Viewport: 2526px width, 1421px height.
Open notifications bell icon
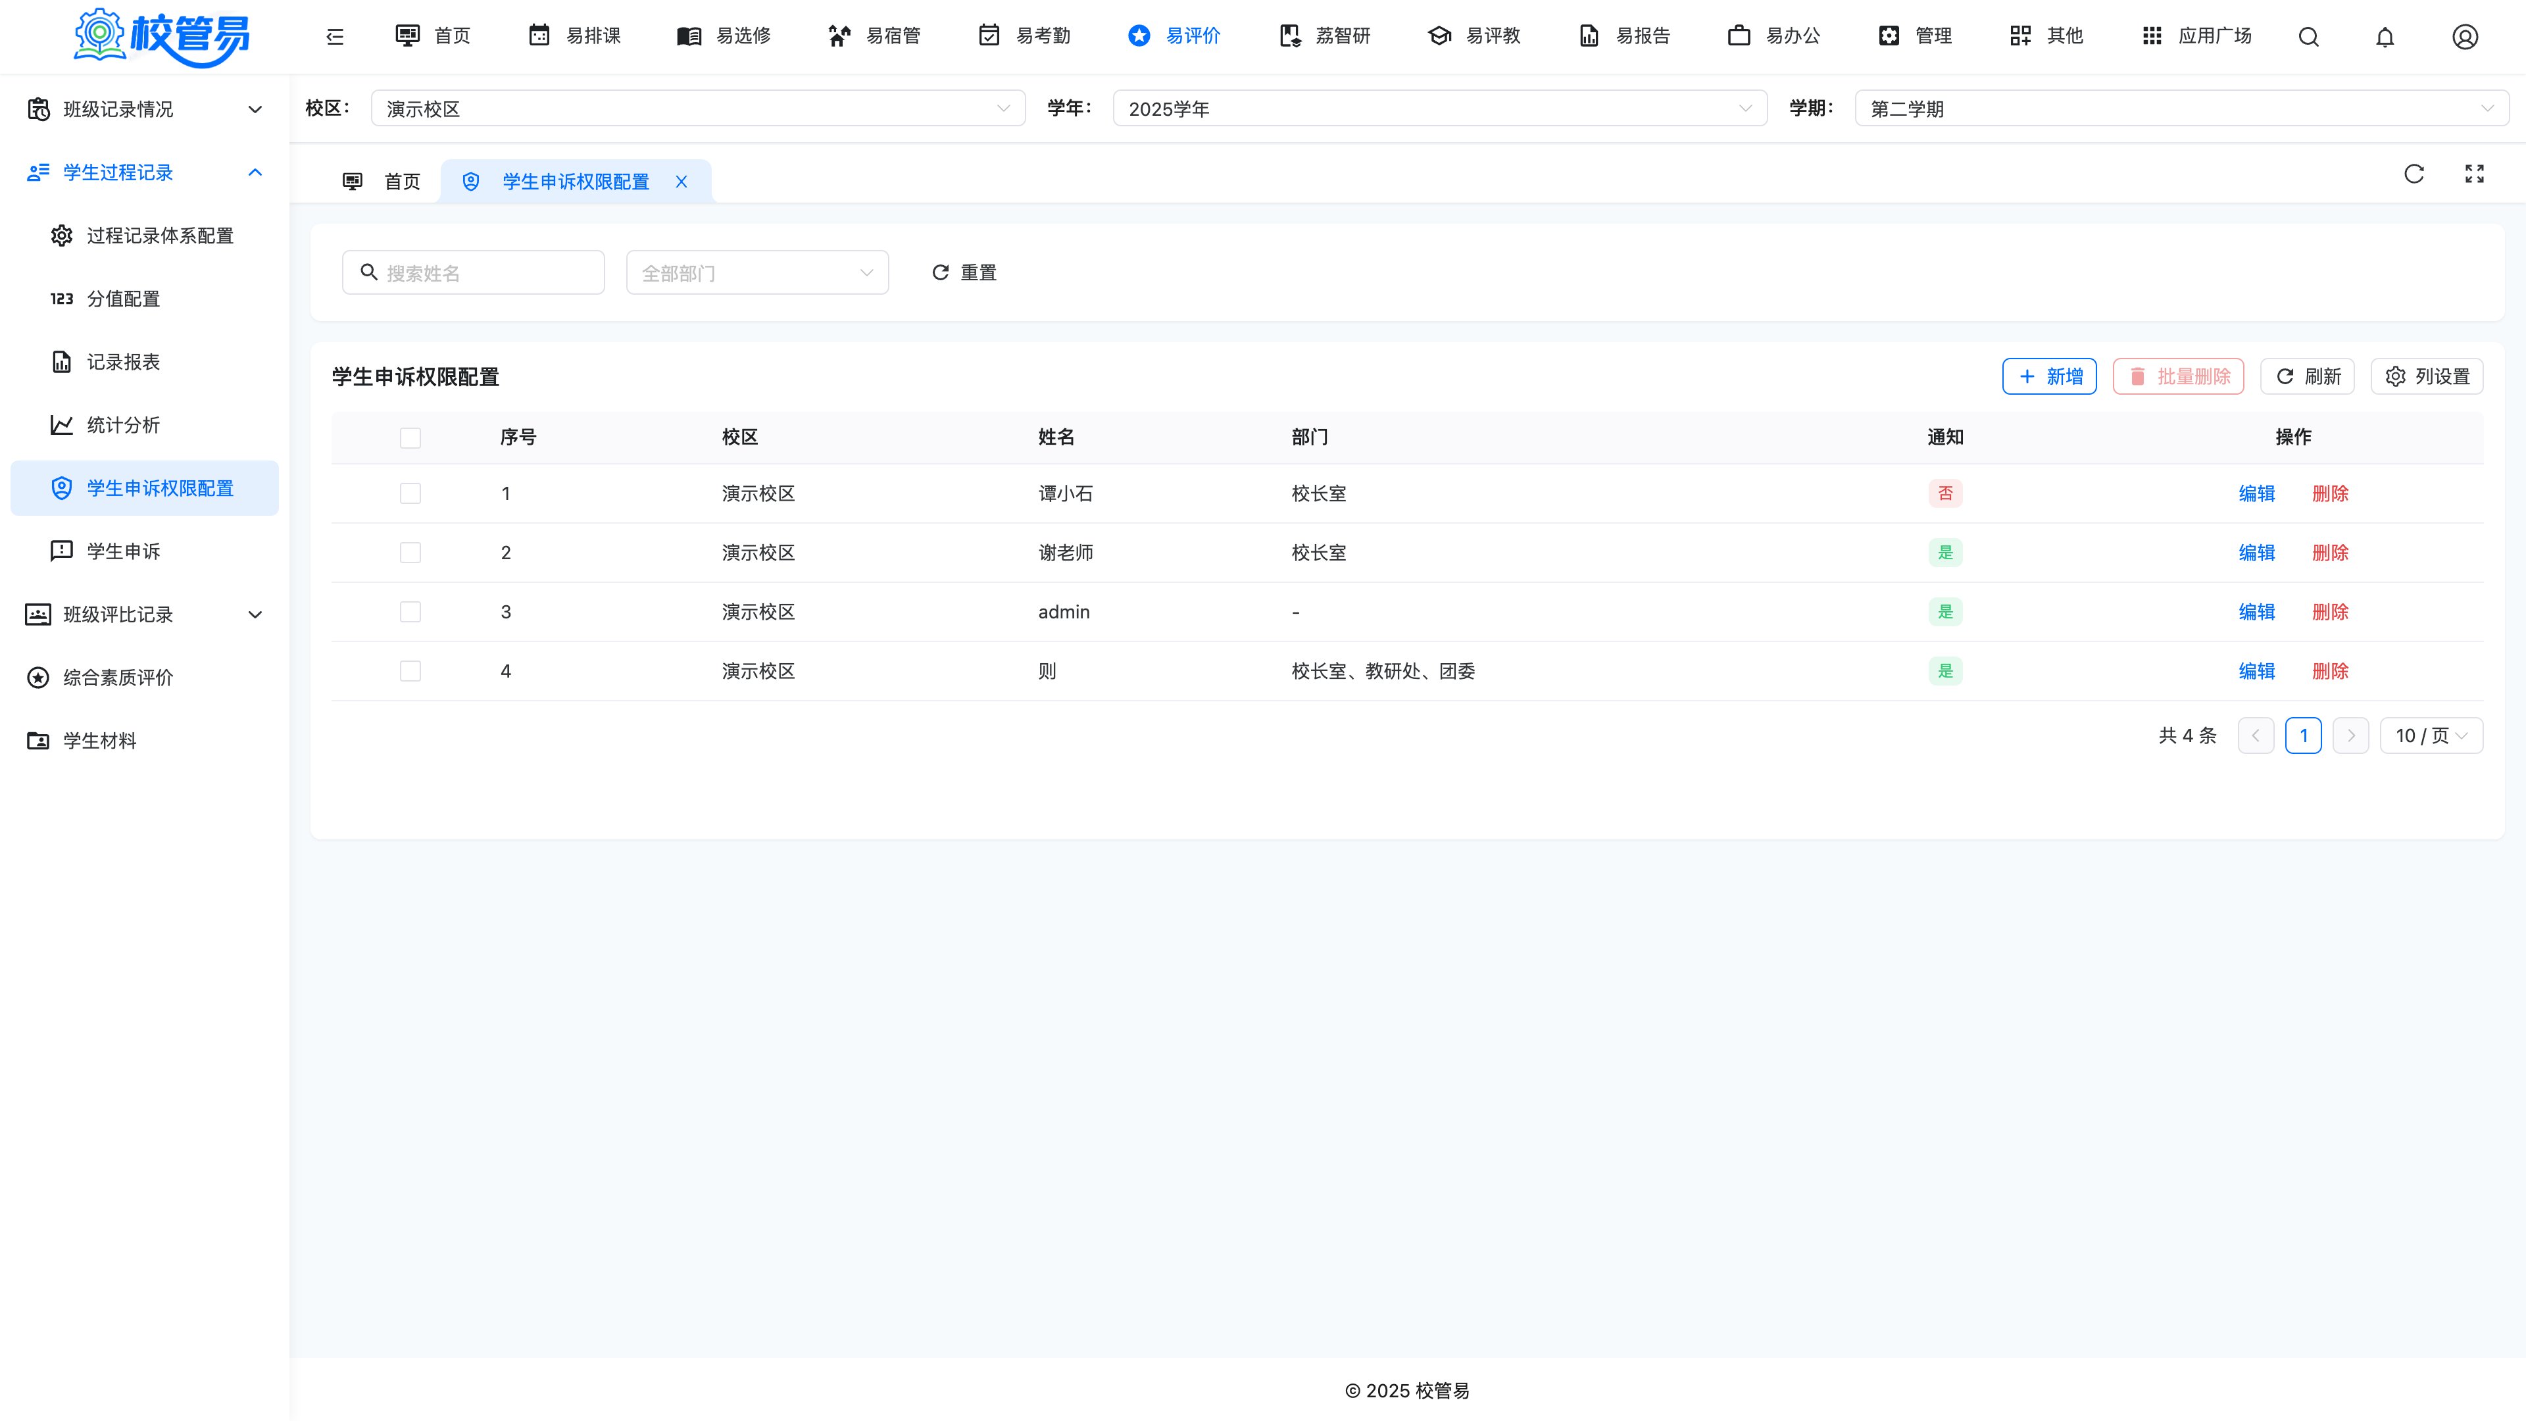point(2386,37)
